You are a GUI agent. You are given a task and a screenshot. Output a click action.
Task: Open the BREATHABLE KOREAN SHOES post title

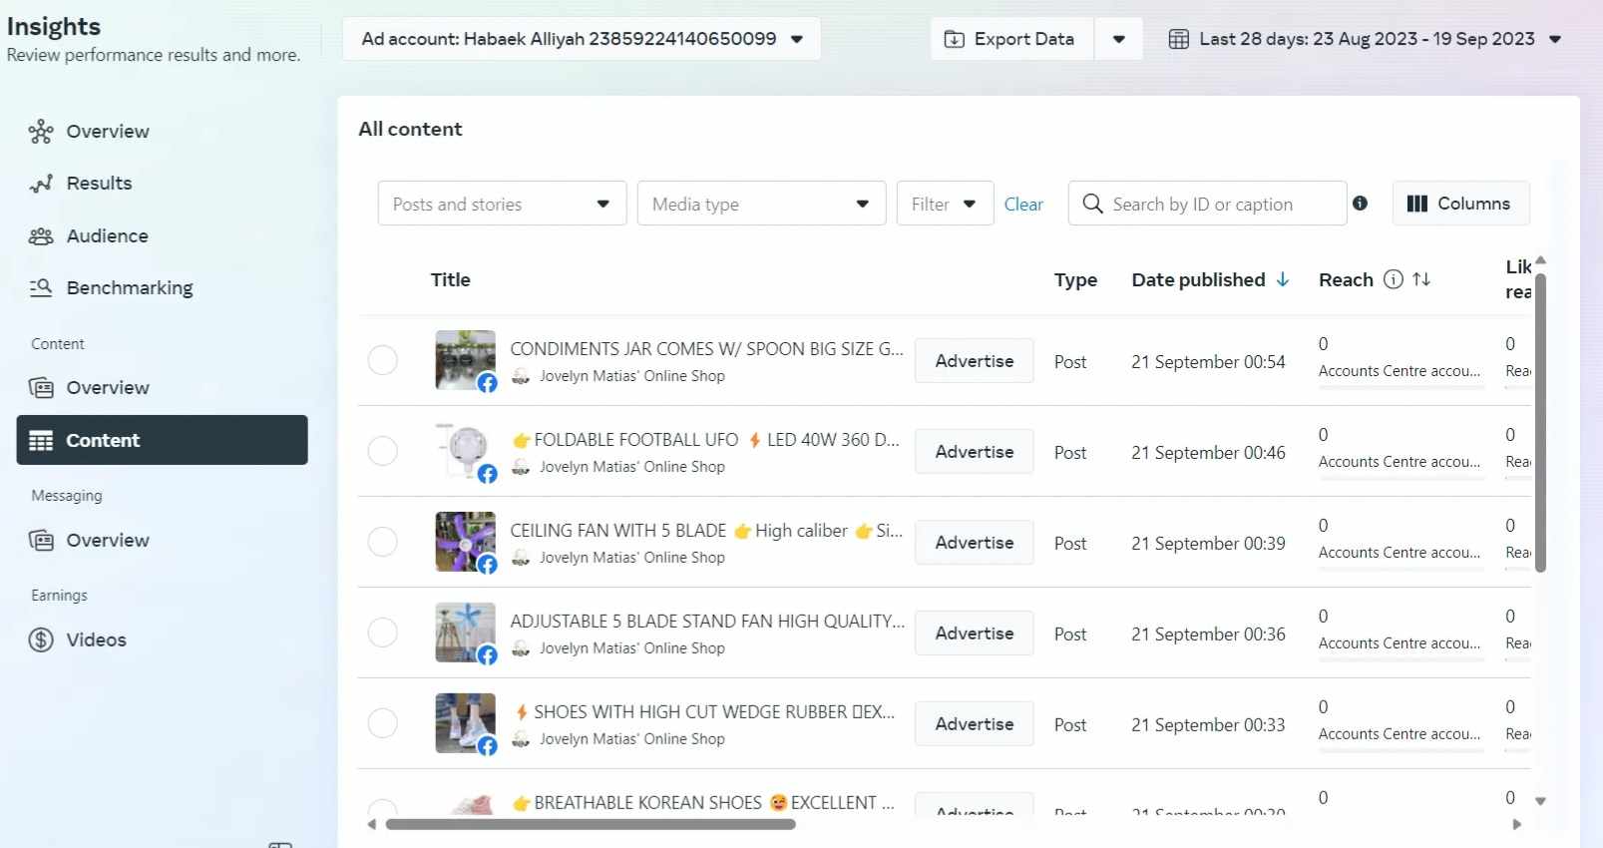click(703, 803)
